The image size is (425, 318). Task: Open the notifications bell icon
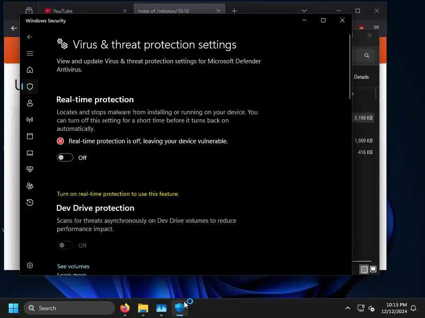click(x=414, y=308)
